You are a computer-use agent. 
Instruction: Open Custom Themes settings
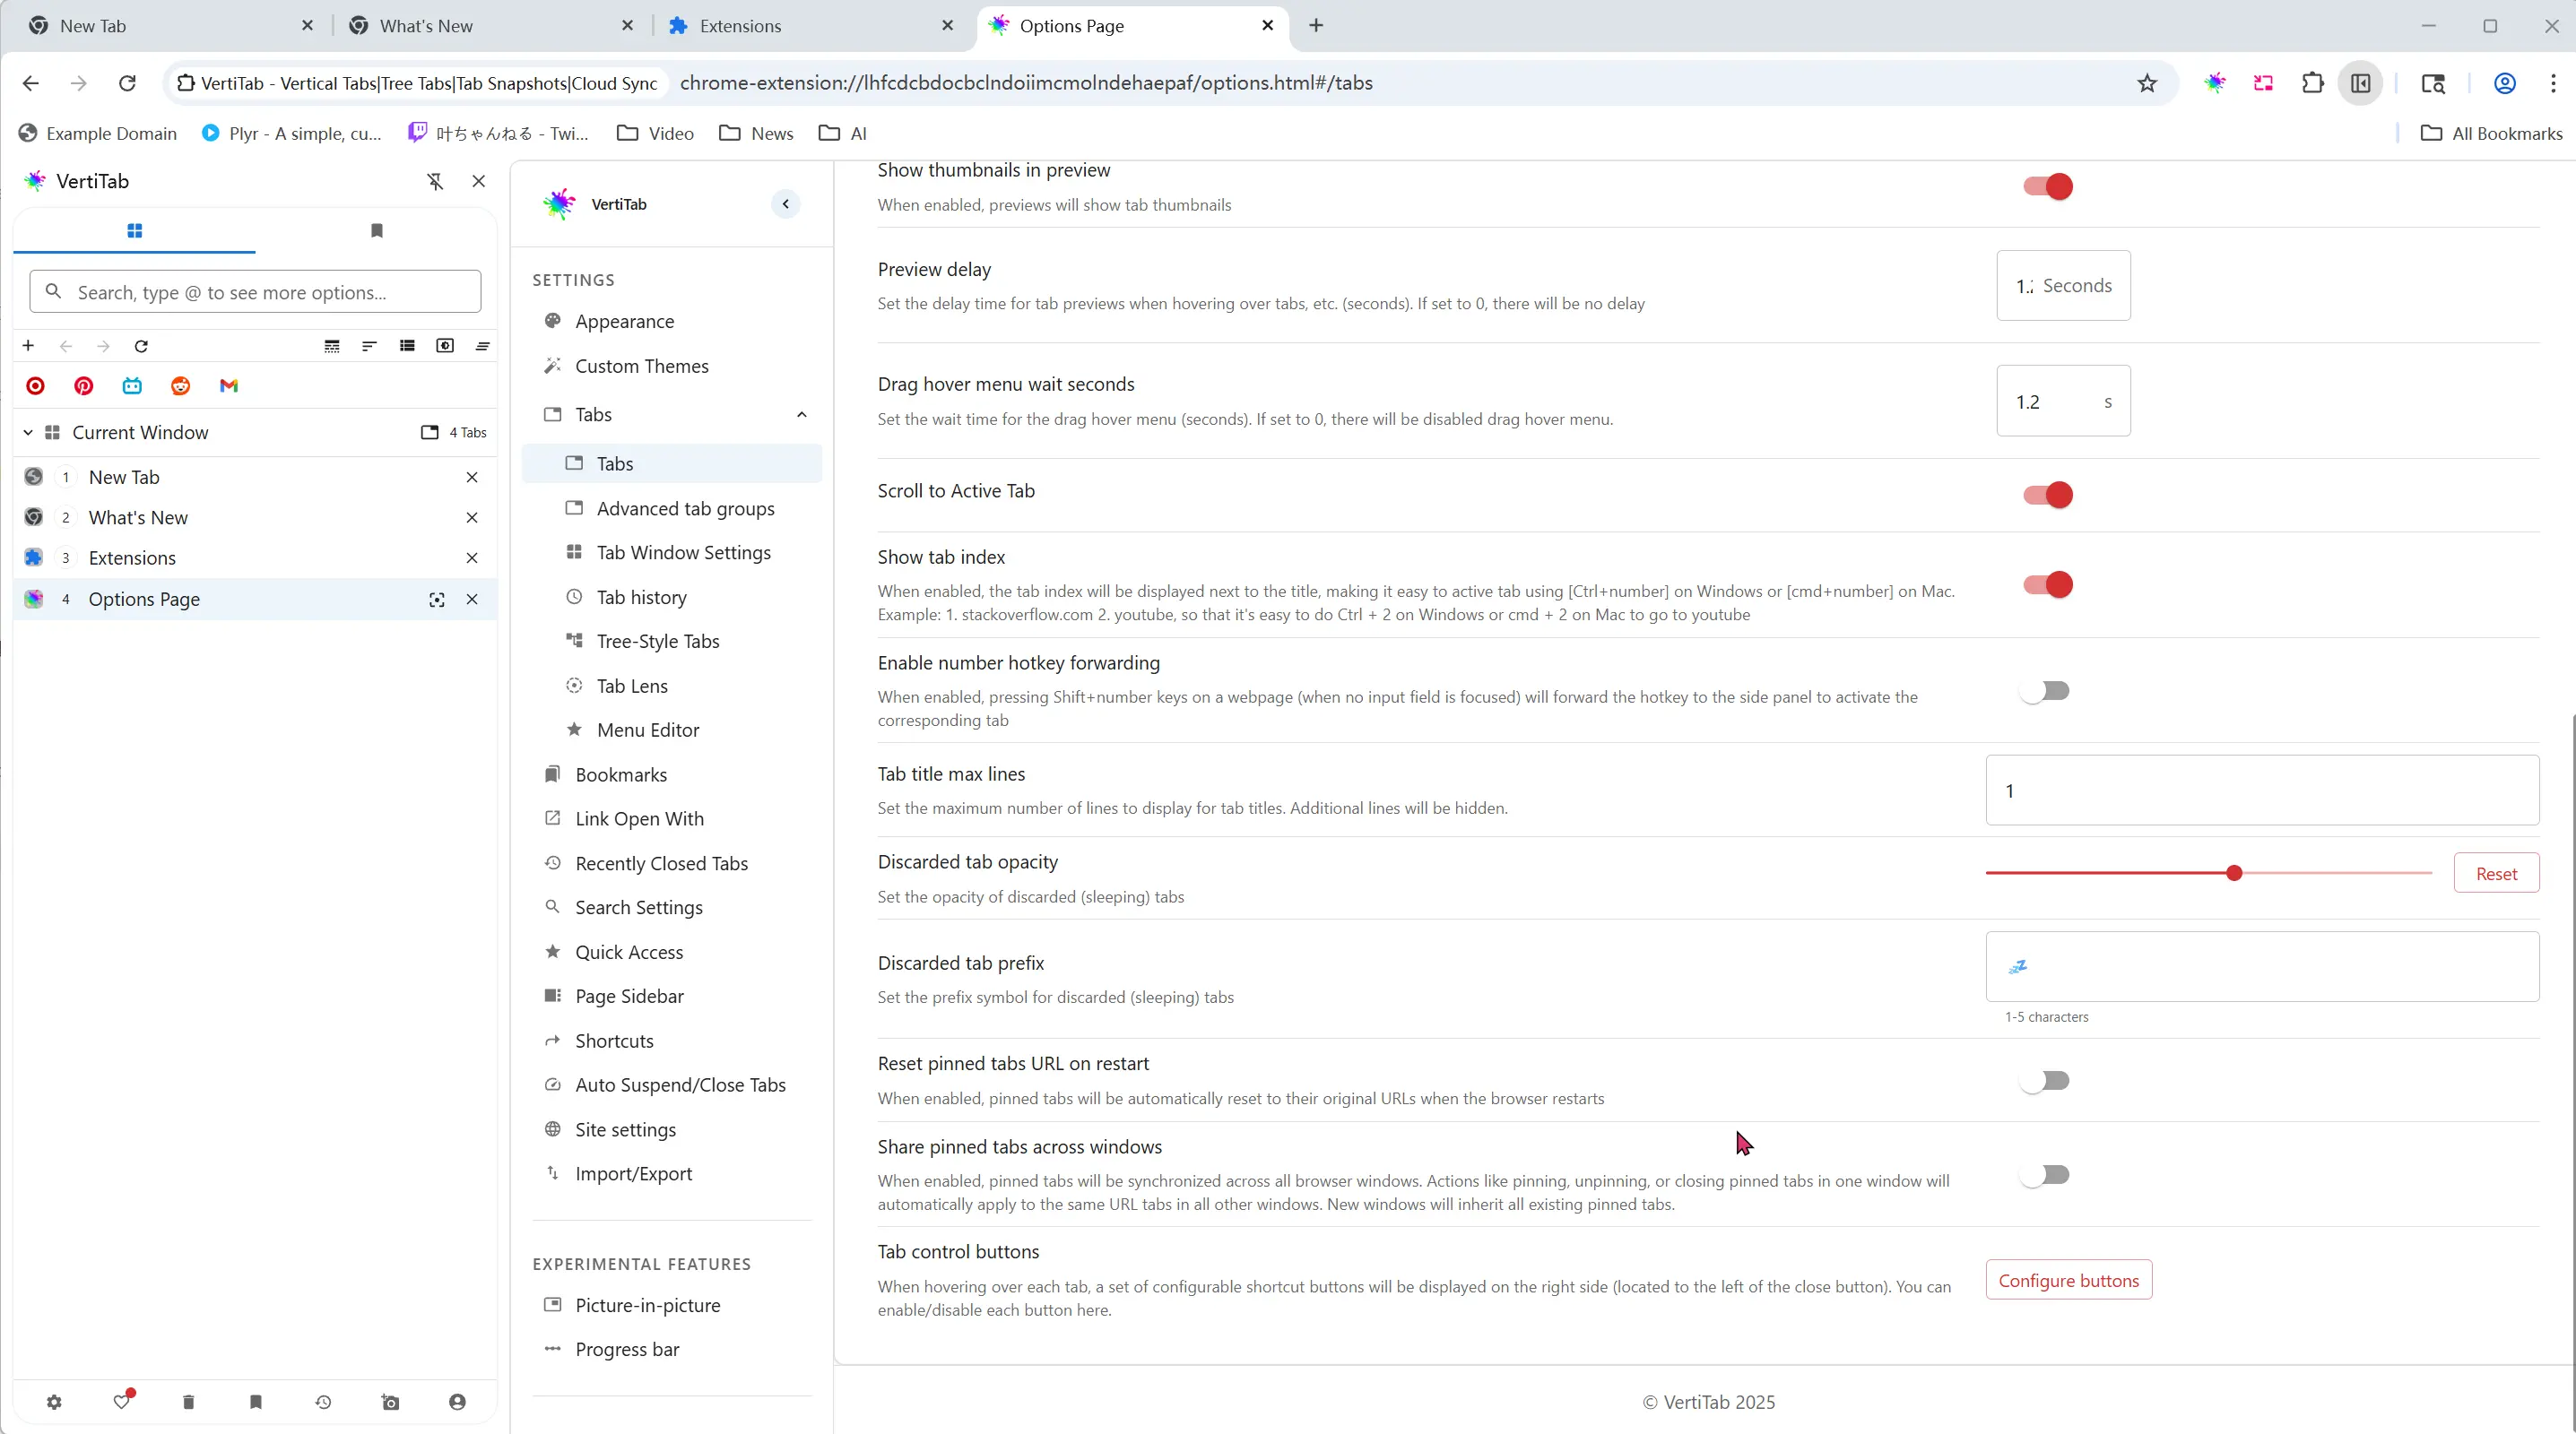tap(672, 366)
